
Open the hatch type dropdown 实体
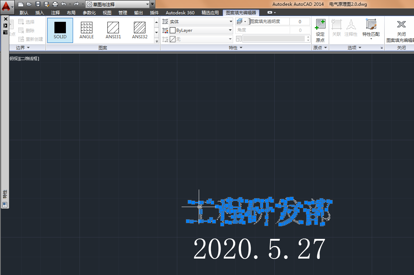click(x=201, y=21)
